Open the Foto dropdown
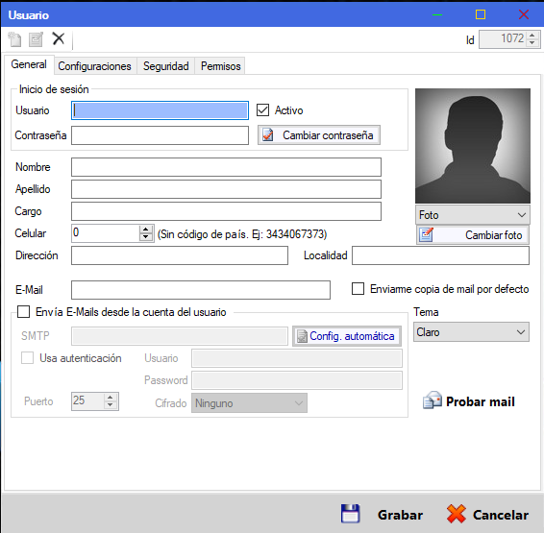Image resolution: width=544 pixels, height=533 pixels. point(473,215)
